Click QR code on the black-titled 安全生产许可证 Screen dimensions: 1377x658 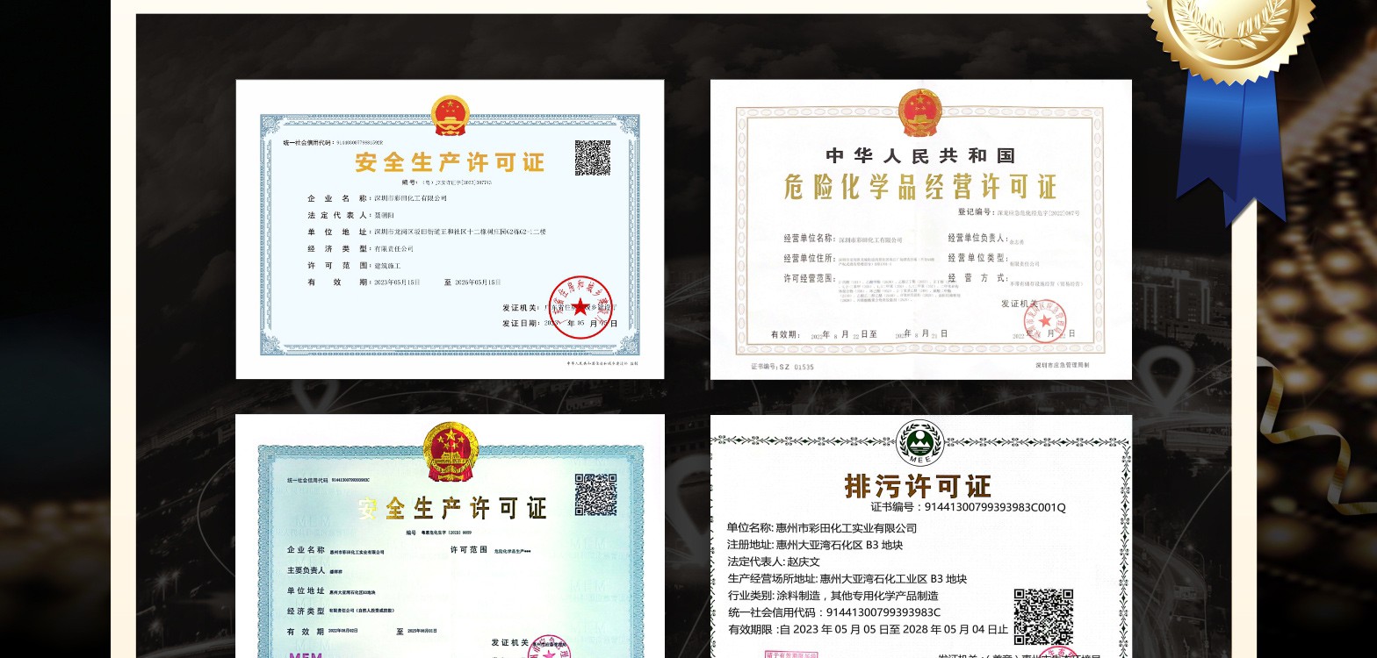tap(595, 495)
